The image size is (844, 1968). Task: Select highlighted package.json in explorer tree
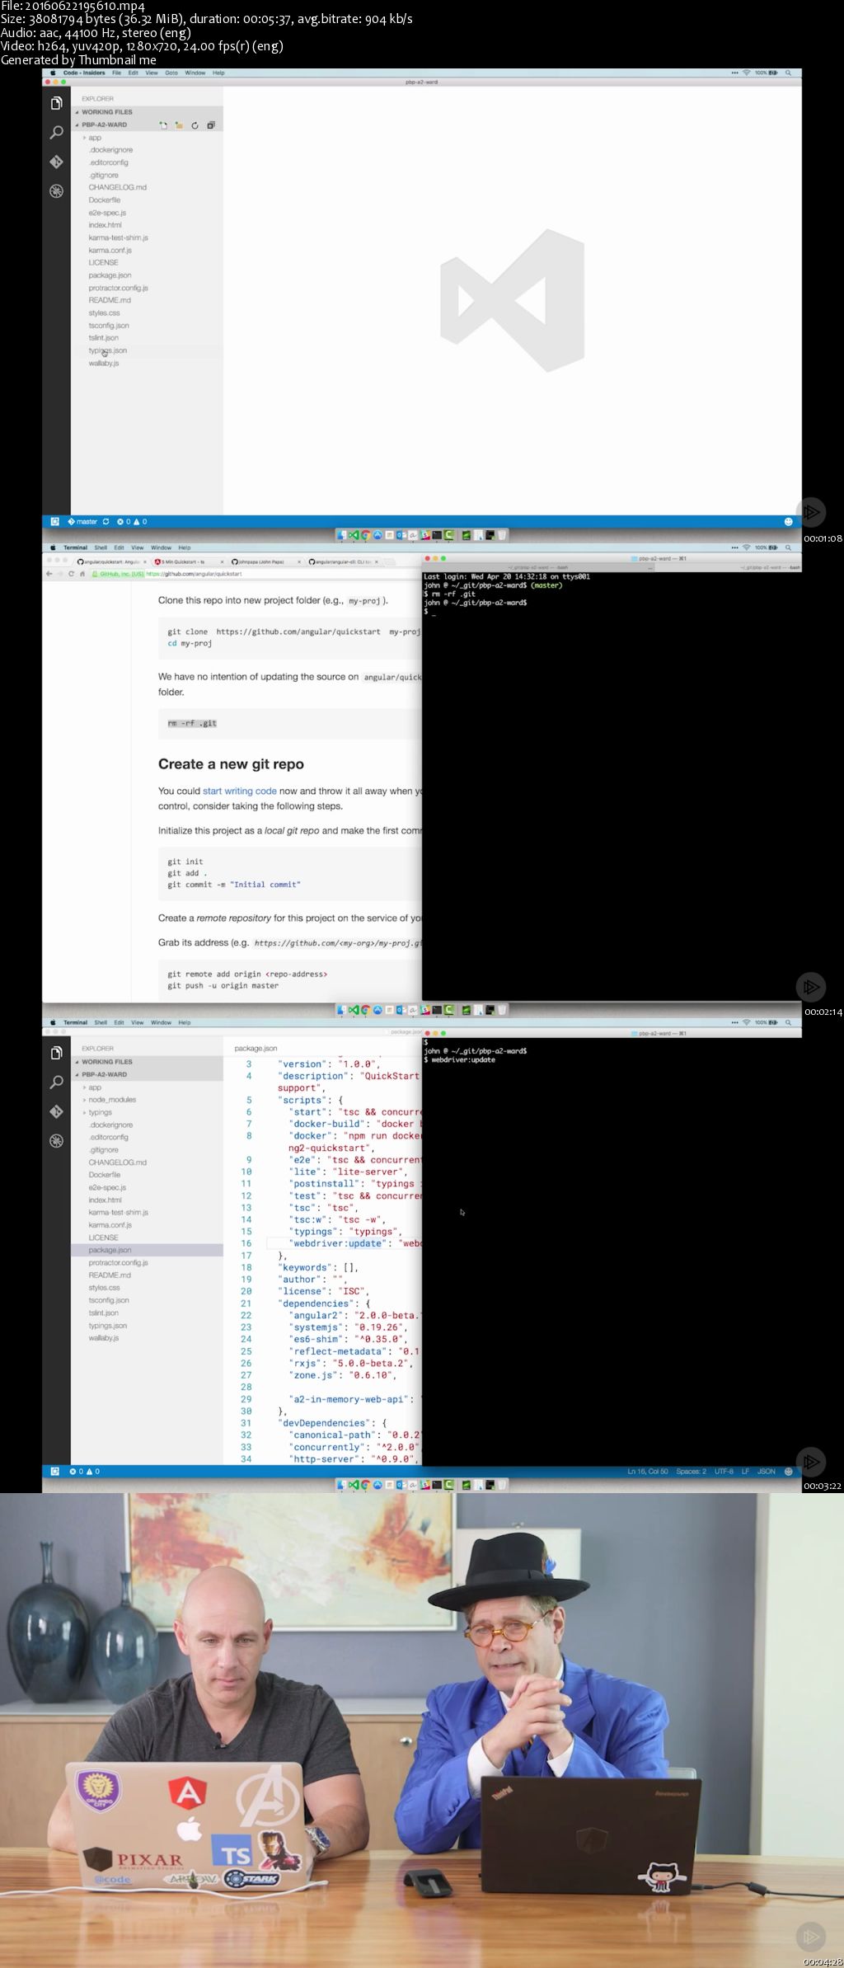click(147, 1251)
